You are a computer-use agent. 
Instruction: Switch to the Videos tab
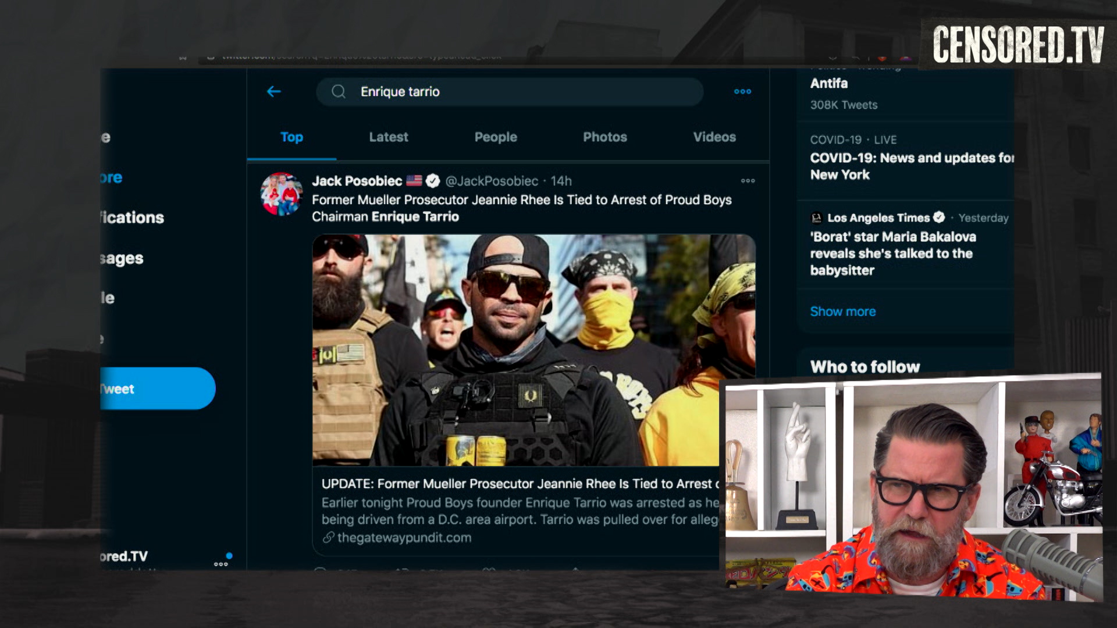click(714, 137)
